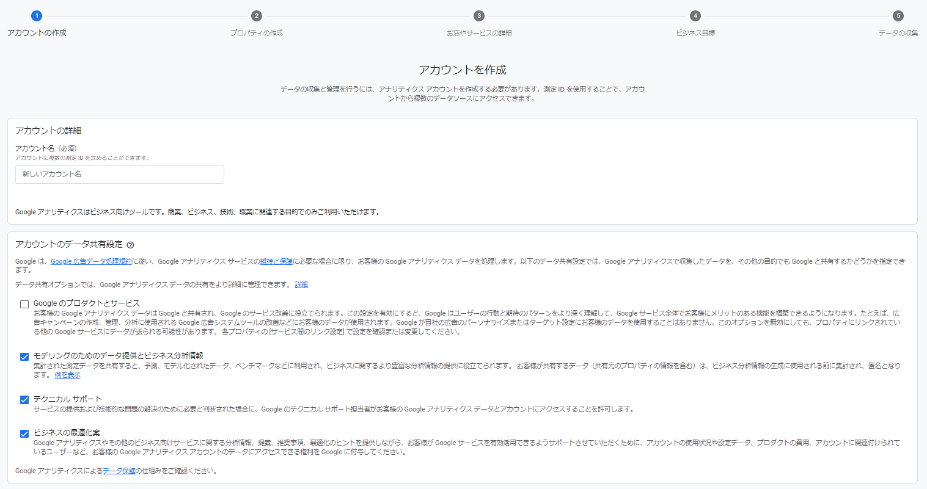Open Google 広告データ処理規約 link

(x=91, y=261)
